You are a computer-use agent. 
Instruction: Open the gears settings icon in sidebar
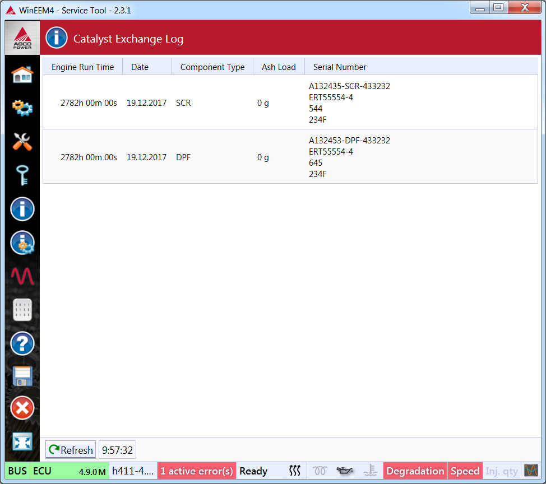click(x=22, y=108)
